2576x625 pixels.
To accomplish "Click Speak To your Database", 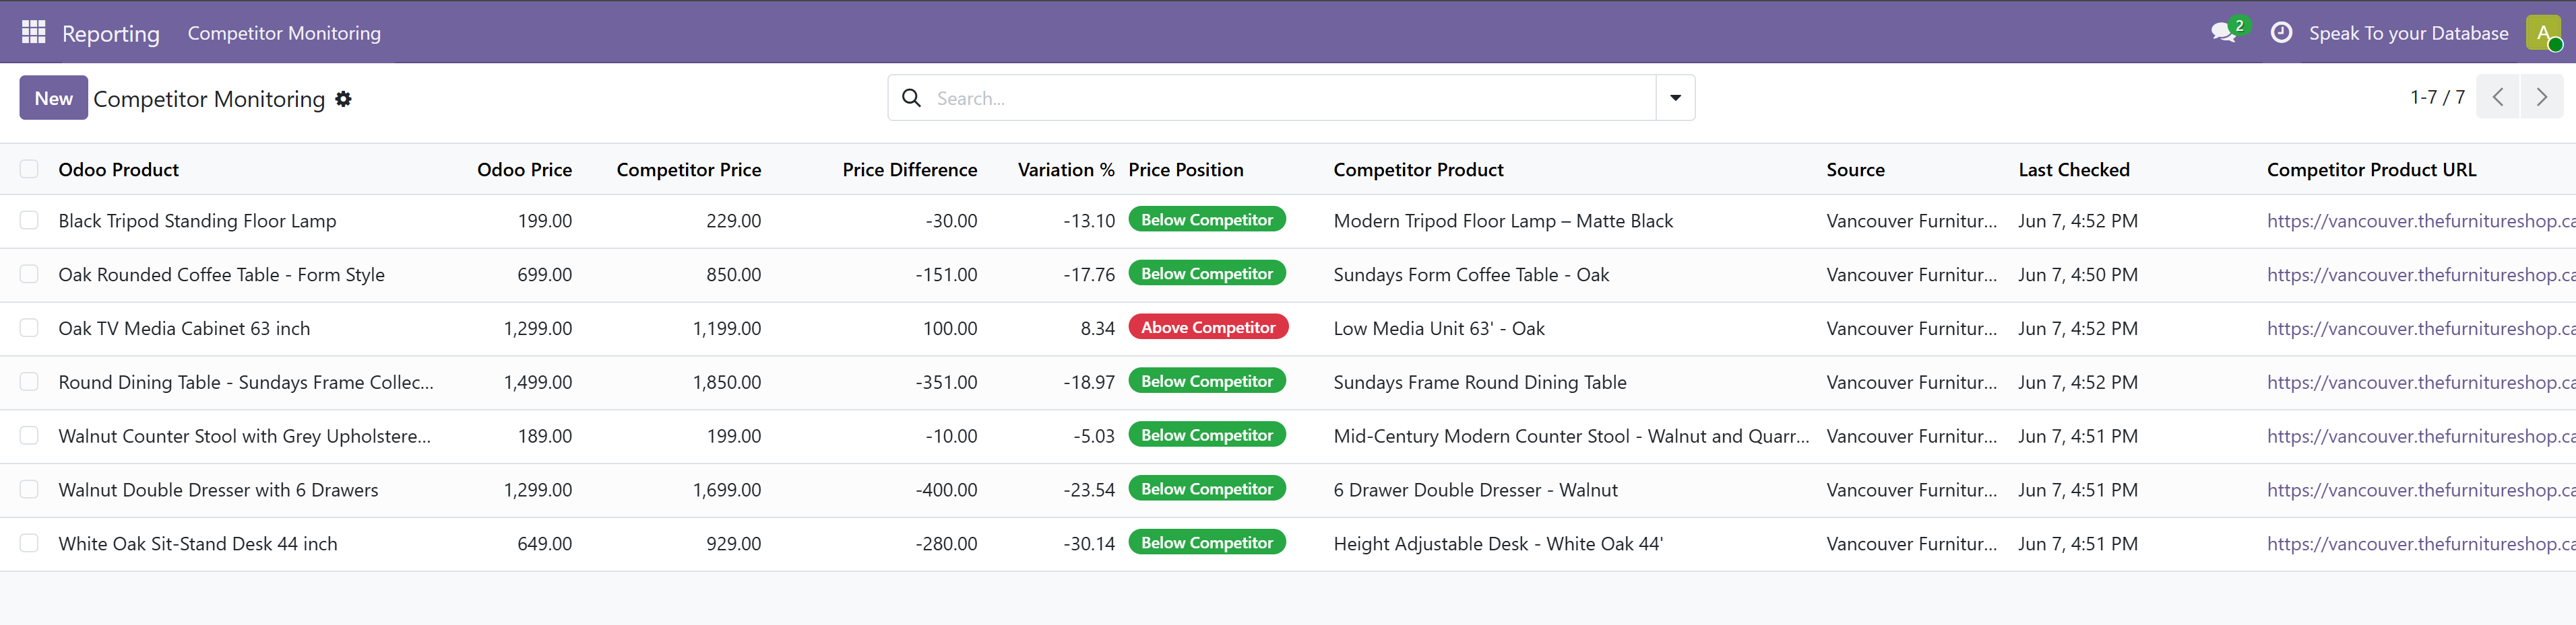I will pos(2408,33).
